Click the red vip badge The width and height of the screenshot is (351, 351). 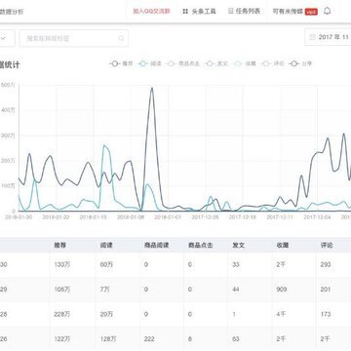pos(311,12)
